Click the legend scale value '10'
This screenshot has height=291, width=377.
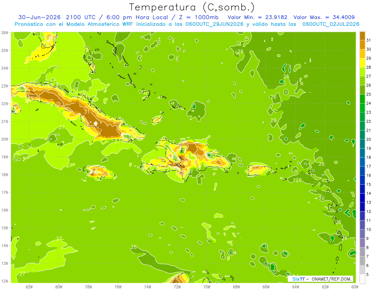(369, 229)
